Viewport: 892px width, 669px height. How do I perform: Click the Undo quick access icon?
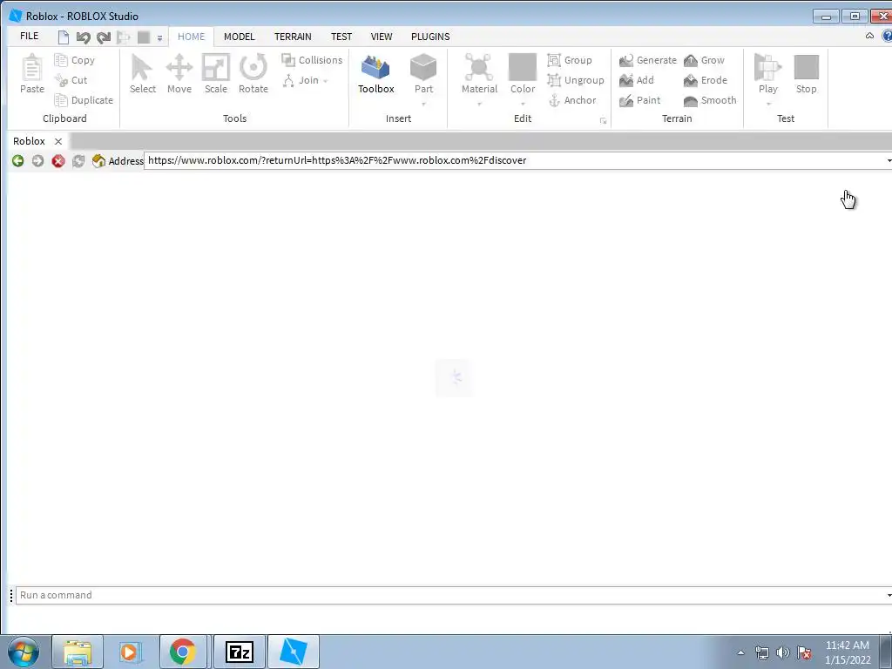[83, 37]
